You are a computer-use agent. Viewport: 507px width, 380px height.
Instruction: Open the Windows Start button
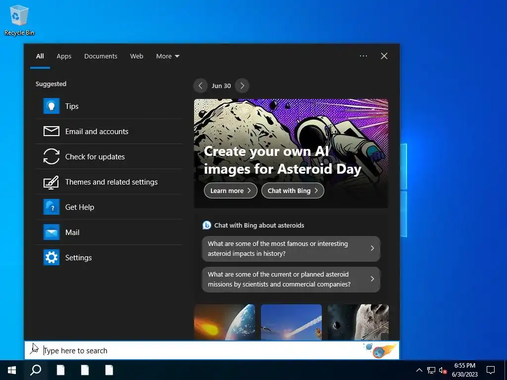tap(12, 370)
